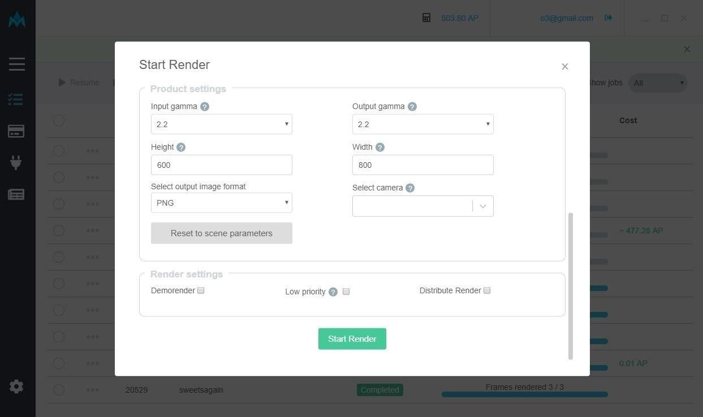Click the Select camera help icon
703x417 pixels.
pyautogui.click(x=410, y=188)
